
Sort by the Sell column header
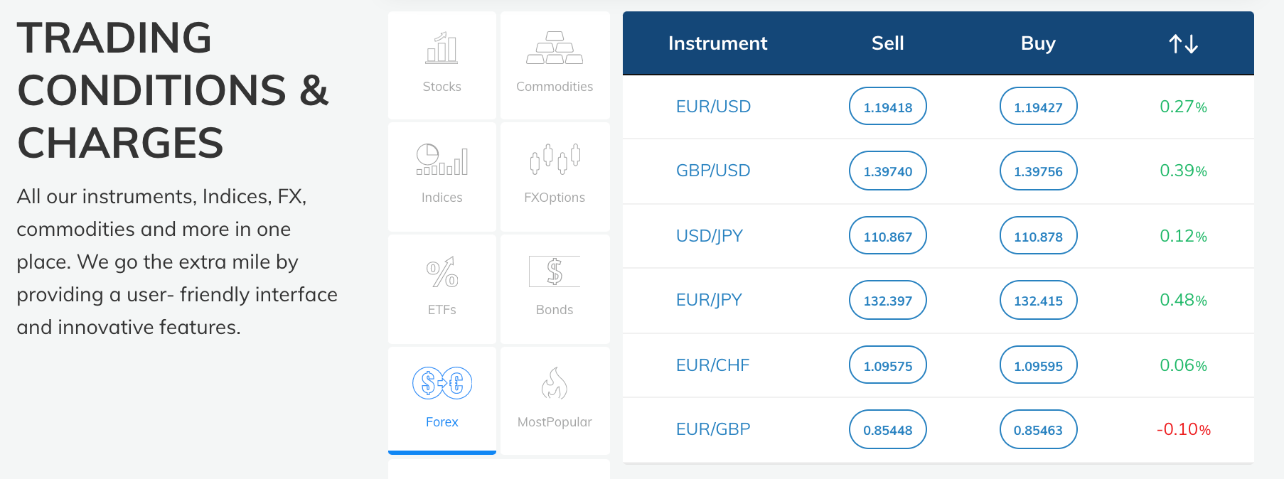[887, 43]
